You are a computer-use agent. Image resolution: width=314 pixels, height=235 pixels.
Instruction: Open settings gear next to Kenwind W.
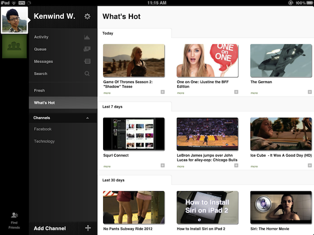(x=87, y=16)
